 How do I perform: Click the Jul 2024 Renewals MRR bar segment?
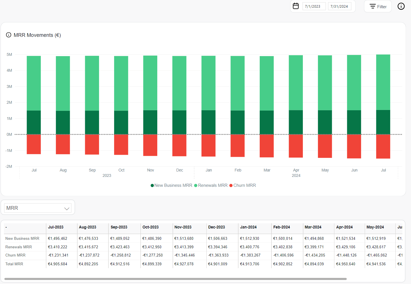pos(383,82)
